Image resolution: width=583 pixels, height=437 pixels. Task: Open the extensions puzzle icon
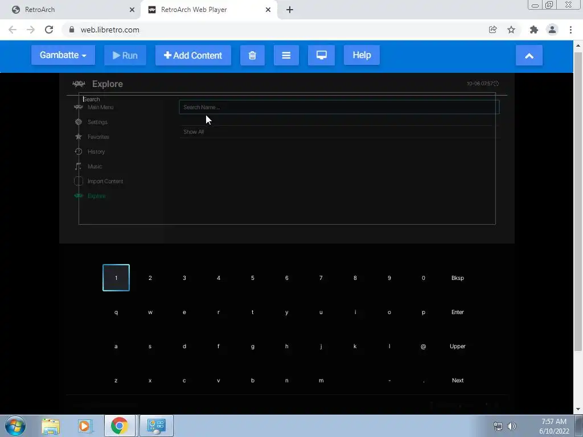(534, 30)
